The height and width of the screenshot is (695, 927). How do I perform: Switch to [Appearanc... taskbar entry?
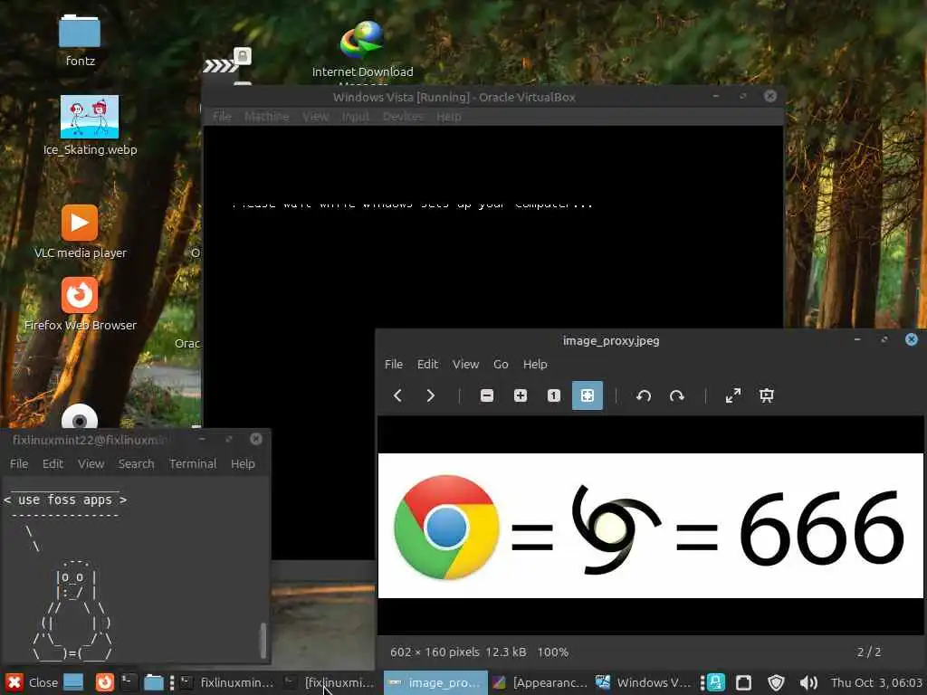click(x=540, y=682)
